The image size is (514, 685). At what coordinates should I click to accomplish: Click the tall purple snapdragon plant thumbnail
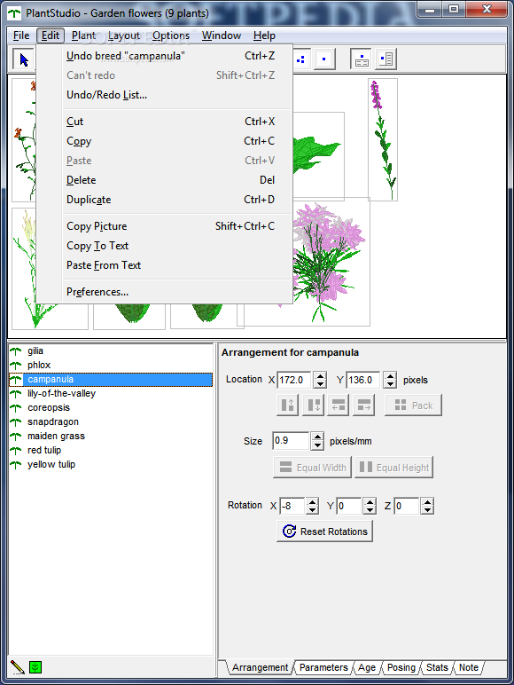point(383,140)
